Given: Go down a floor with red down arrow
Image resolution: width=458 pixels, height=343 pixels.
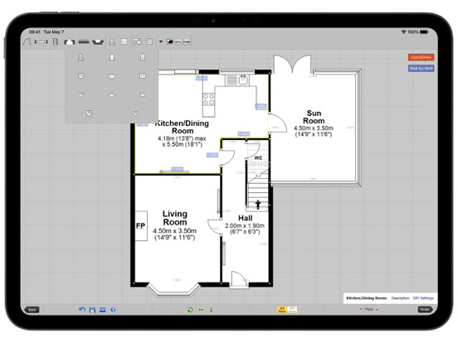Looking at the screenshot, I should point(361,310).
